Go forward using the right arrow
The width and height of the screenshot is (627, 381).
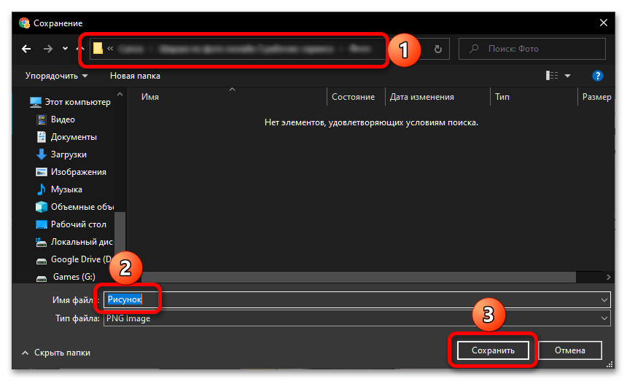pos(48,49)
